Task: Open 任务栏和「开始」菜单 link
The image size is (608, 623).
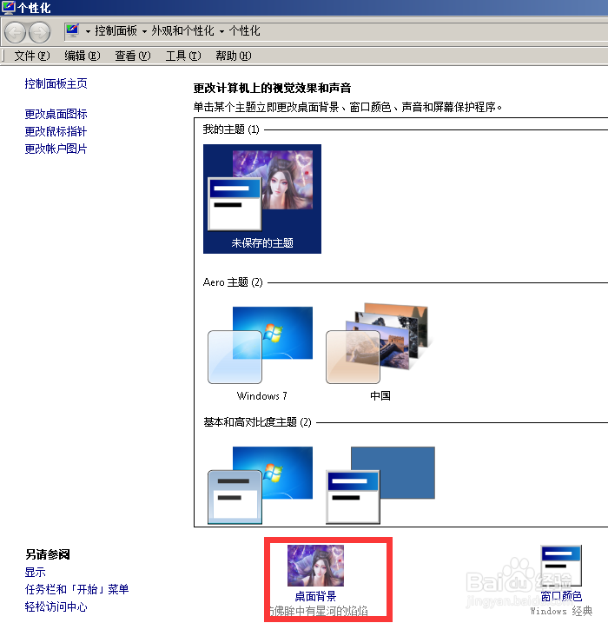Action: (x=76, y=589)
